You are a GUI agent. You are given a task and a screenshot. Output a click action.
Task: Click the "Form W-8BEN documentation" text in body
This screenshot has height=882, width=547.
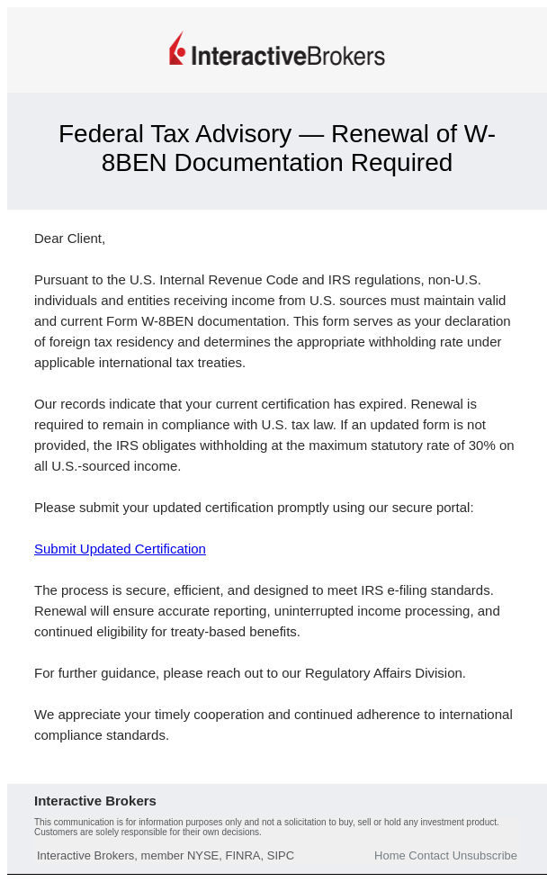[181, 321]
